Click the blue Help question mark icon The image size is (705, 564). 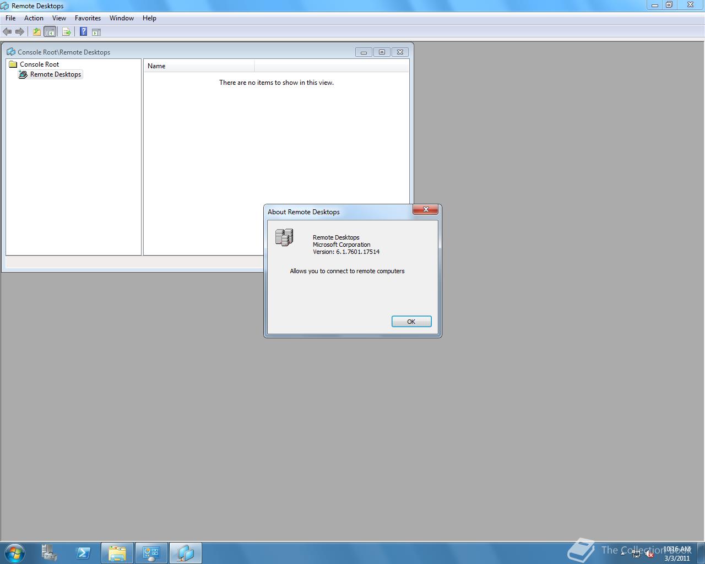tap(83, 32)
